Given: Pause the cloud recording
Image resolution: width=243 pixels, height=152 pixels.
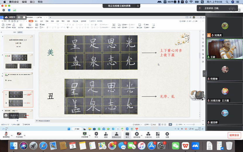Looking at the screenshot, I should point(19,17).
